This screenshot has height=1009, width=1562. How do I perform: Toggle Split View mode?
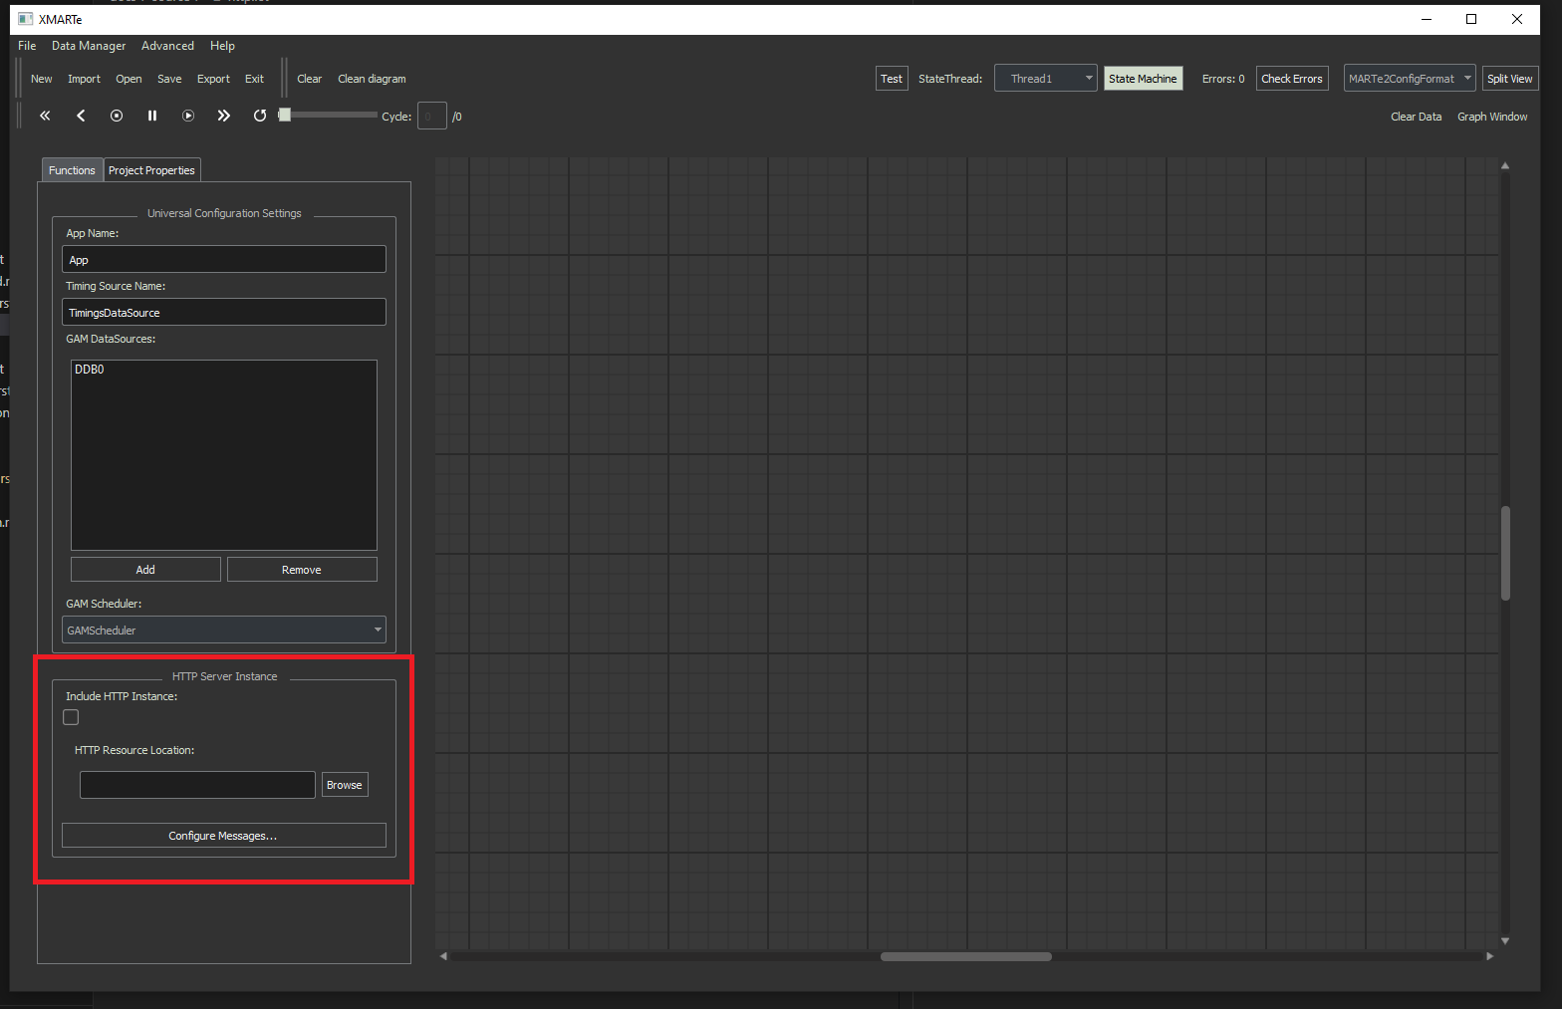[1509, 79]
